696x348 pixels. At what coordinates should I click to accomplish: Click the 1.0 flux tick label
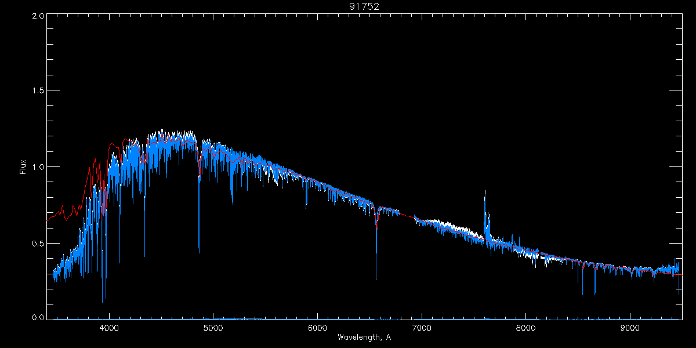(x=38, y=167)
